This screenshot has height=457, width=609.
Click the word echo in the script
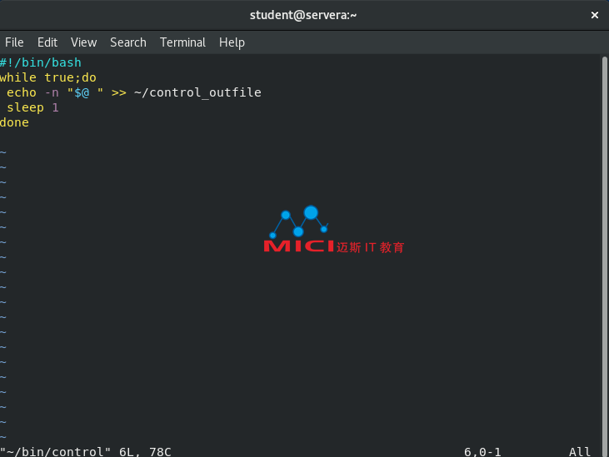[22, 92]
